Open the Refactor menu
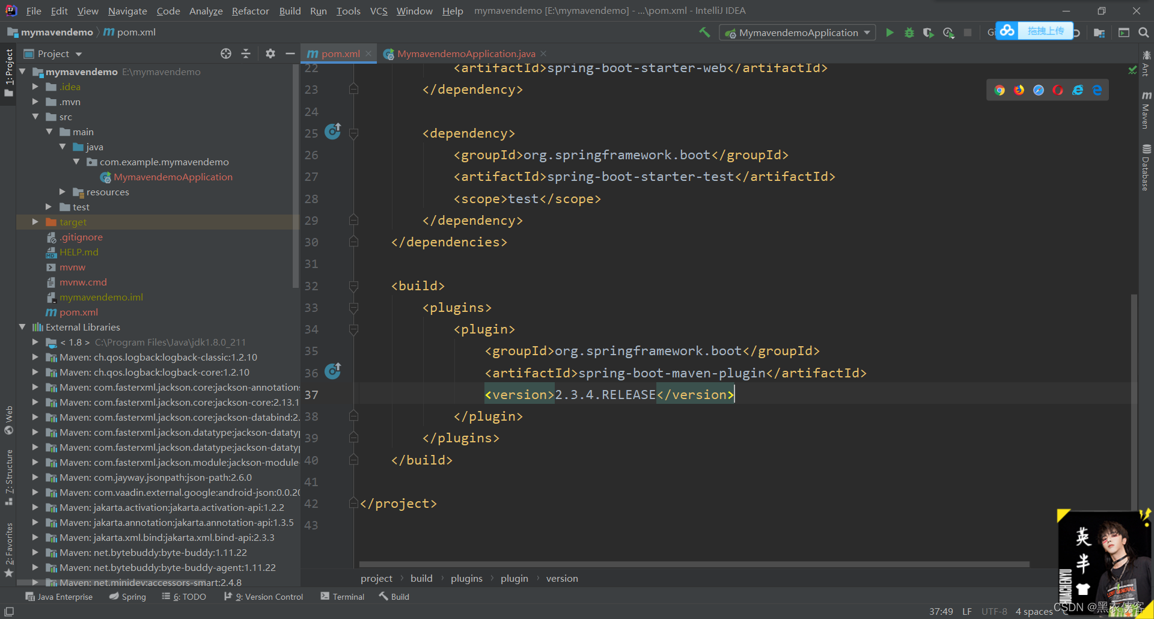The width and height of the screenshot is (1154, 619). (250, 11)
